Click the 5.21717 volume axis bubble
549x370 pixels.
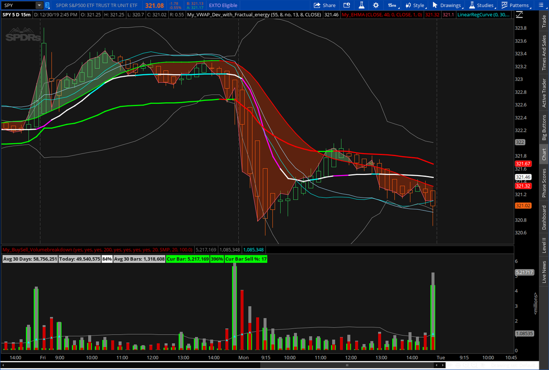tap(524, 272)
